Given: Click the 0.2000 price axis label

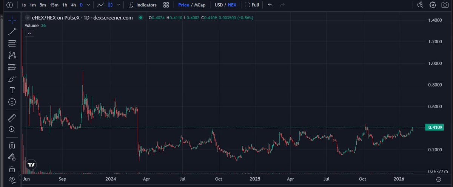Looking at the screenshot, I should point(435,150).
